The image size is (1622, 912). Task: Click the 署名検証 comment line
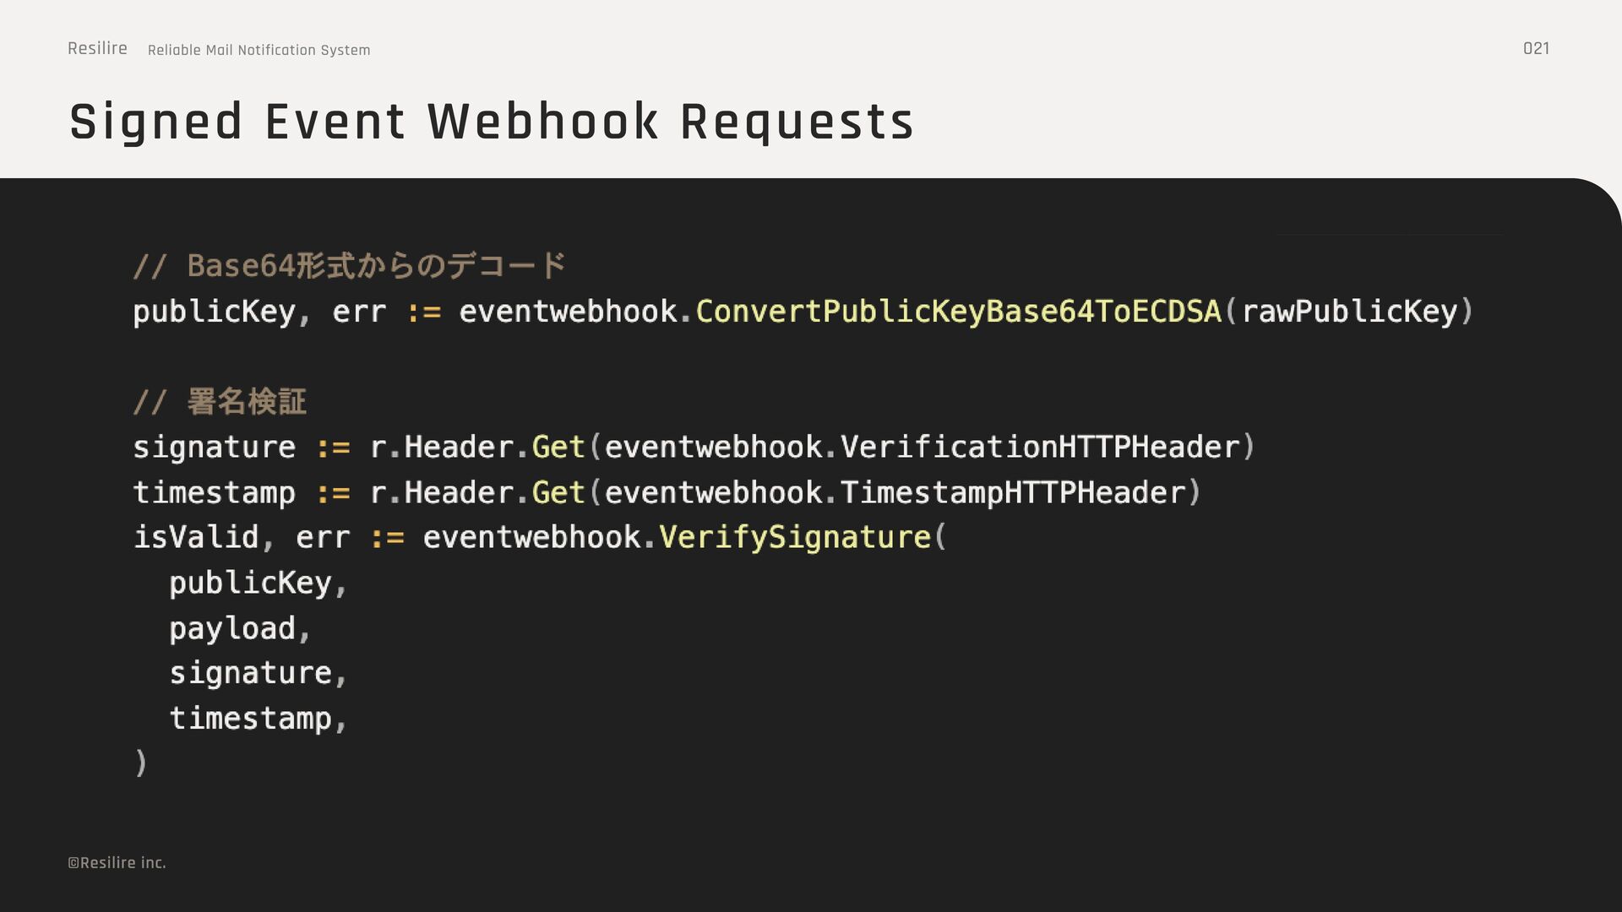coord(220,402)
